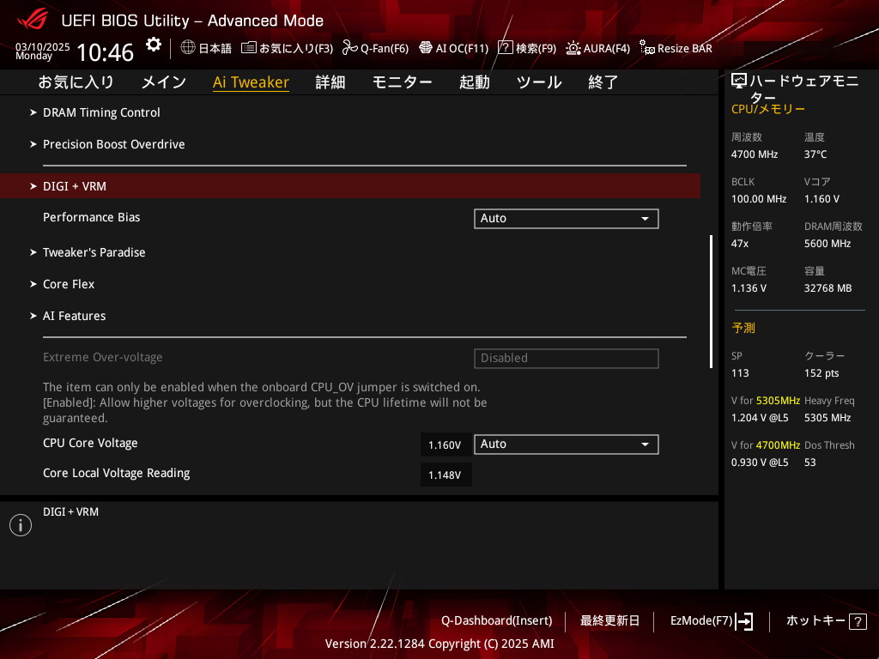879x659 pixels.
Task: Toggle Resize BAR
Action: pos(676,48)
